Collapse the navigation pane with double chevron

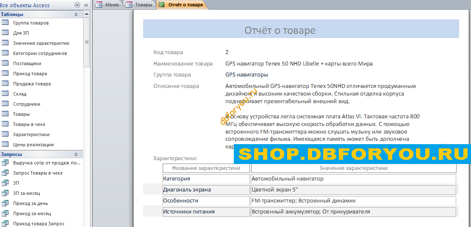point(86,5)
